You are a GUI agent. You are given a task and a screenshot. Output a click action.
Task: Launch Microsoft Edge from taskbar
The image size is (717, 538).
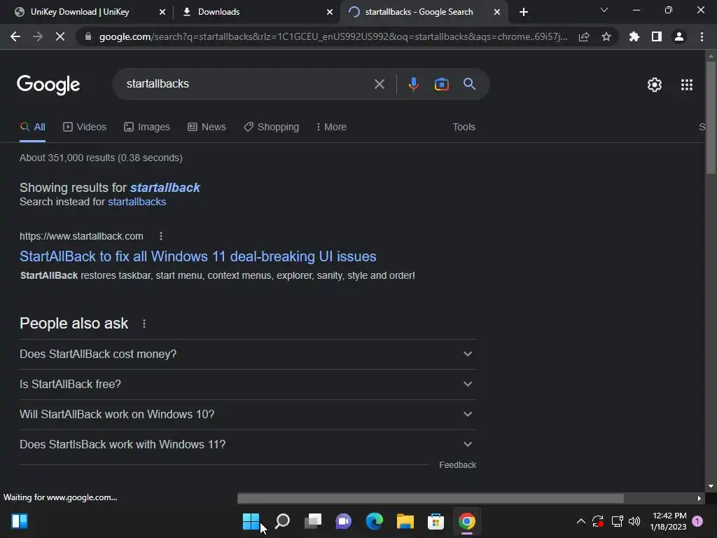(374, 521)
